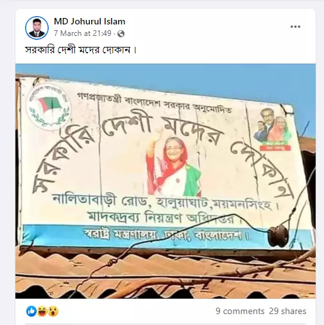Open the post options three-dot menu
Screen dimensions: 324x325
tap(295, 26)
